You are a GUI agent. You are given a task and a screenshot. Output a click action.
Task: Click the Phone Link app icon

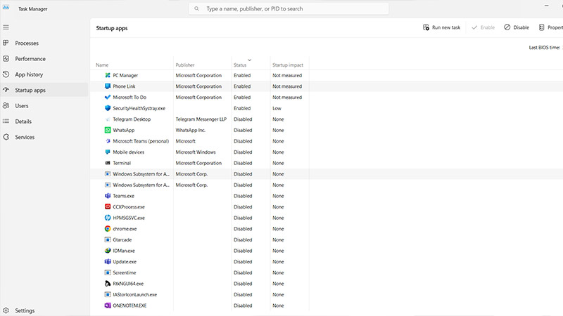coord(108,86)
